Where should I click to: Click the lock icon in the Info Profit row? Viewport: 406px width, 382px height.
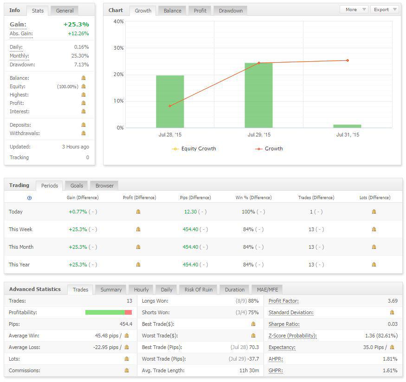[84, 103]
